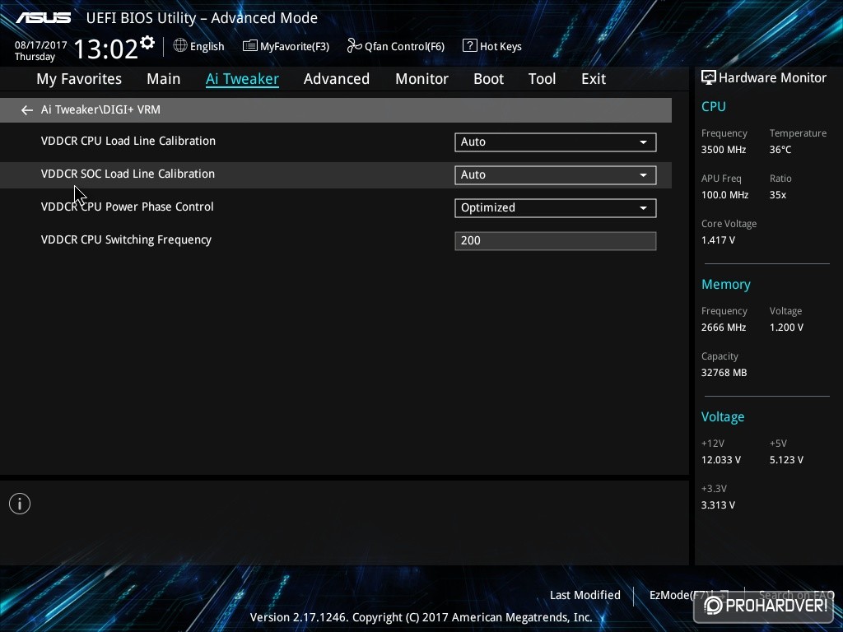
Task: Click the Memory Voltage value 1.200 V
Action: pyautogui.click(x=786, y=328)
